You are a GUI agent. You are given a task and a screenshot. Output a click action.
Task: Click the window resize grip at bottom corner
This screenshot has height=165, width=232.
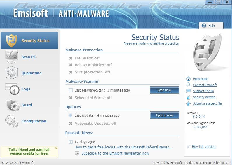click(230, 163)
